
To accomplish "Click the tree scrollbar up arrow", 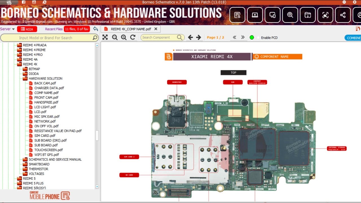I will point(97,45).
